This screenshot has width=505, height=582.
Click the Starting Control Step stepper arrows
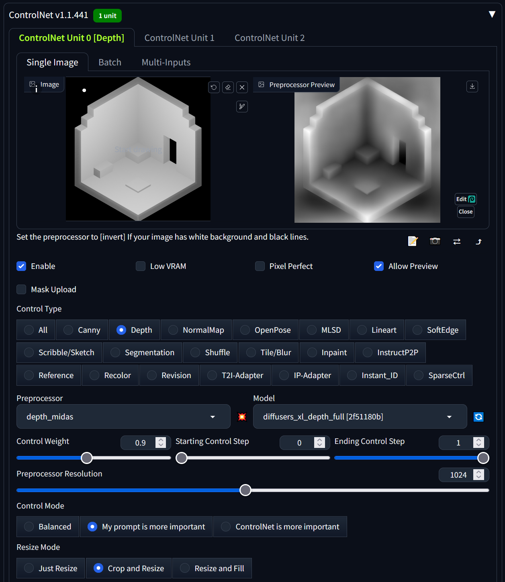320,443
